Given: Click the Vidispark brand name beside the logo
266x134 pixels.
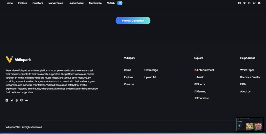Looking at the screenshot, I should coord(23,60).
